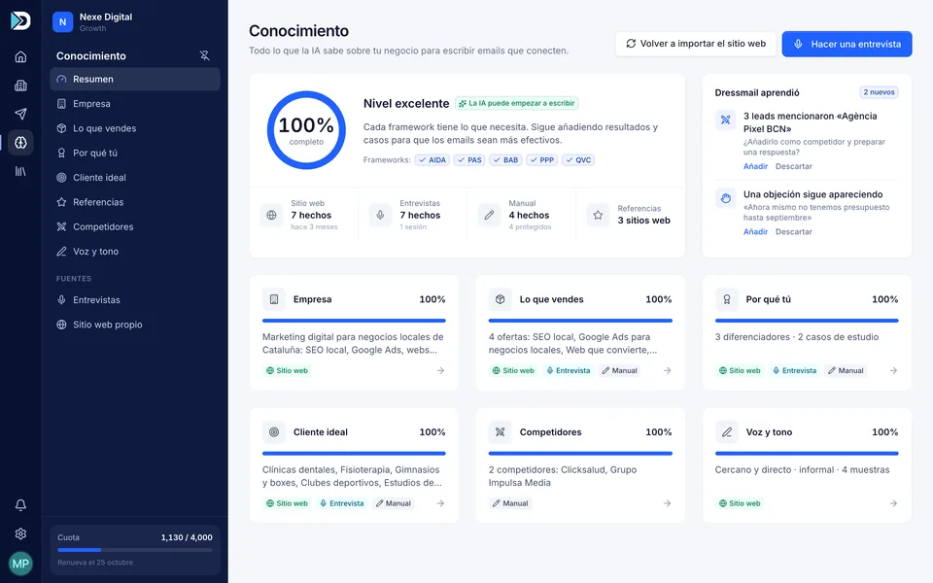Select Competidores in the sidebar
Viewport: 933px width, 583px height.
tap(135, 226)
